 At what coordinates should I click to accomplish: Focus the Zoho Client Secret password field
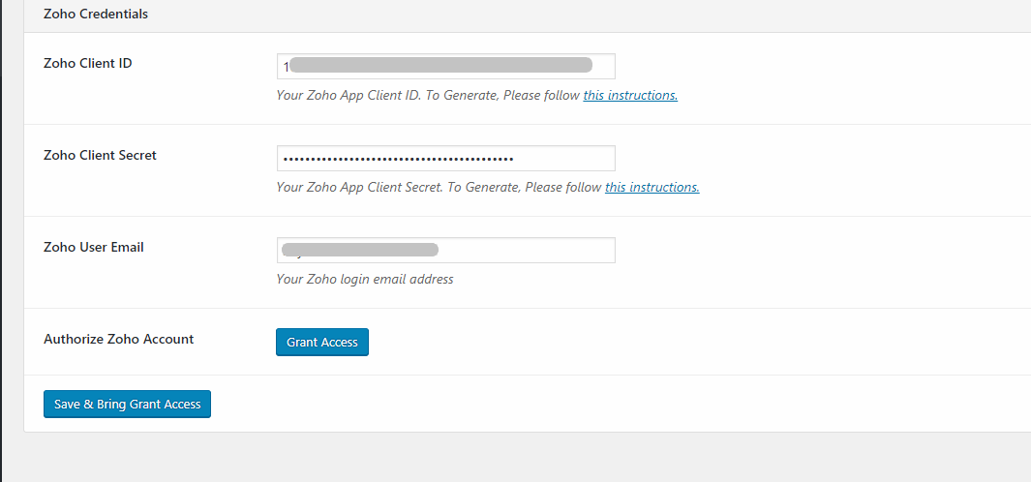pyautogui.click(x=445, y=158)
